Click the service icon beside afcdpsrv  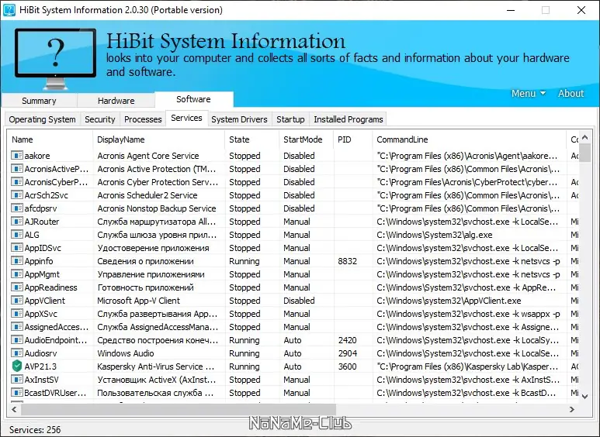[x=17, y=208]
